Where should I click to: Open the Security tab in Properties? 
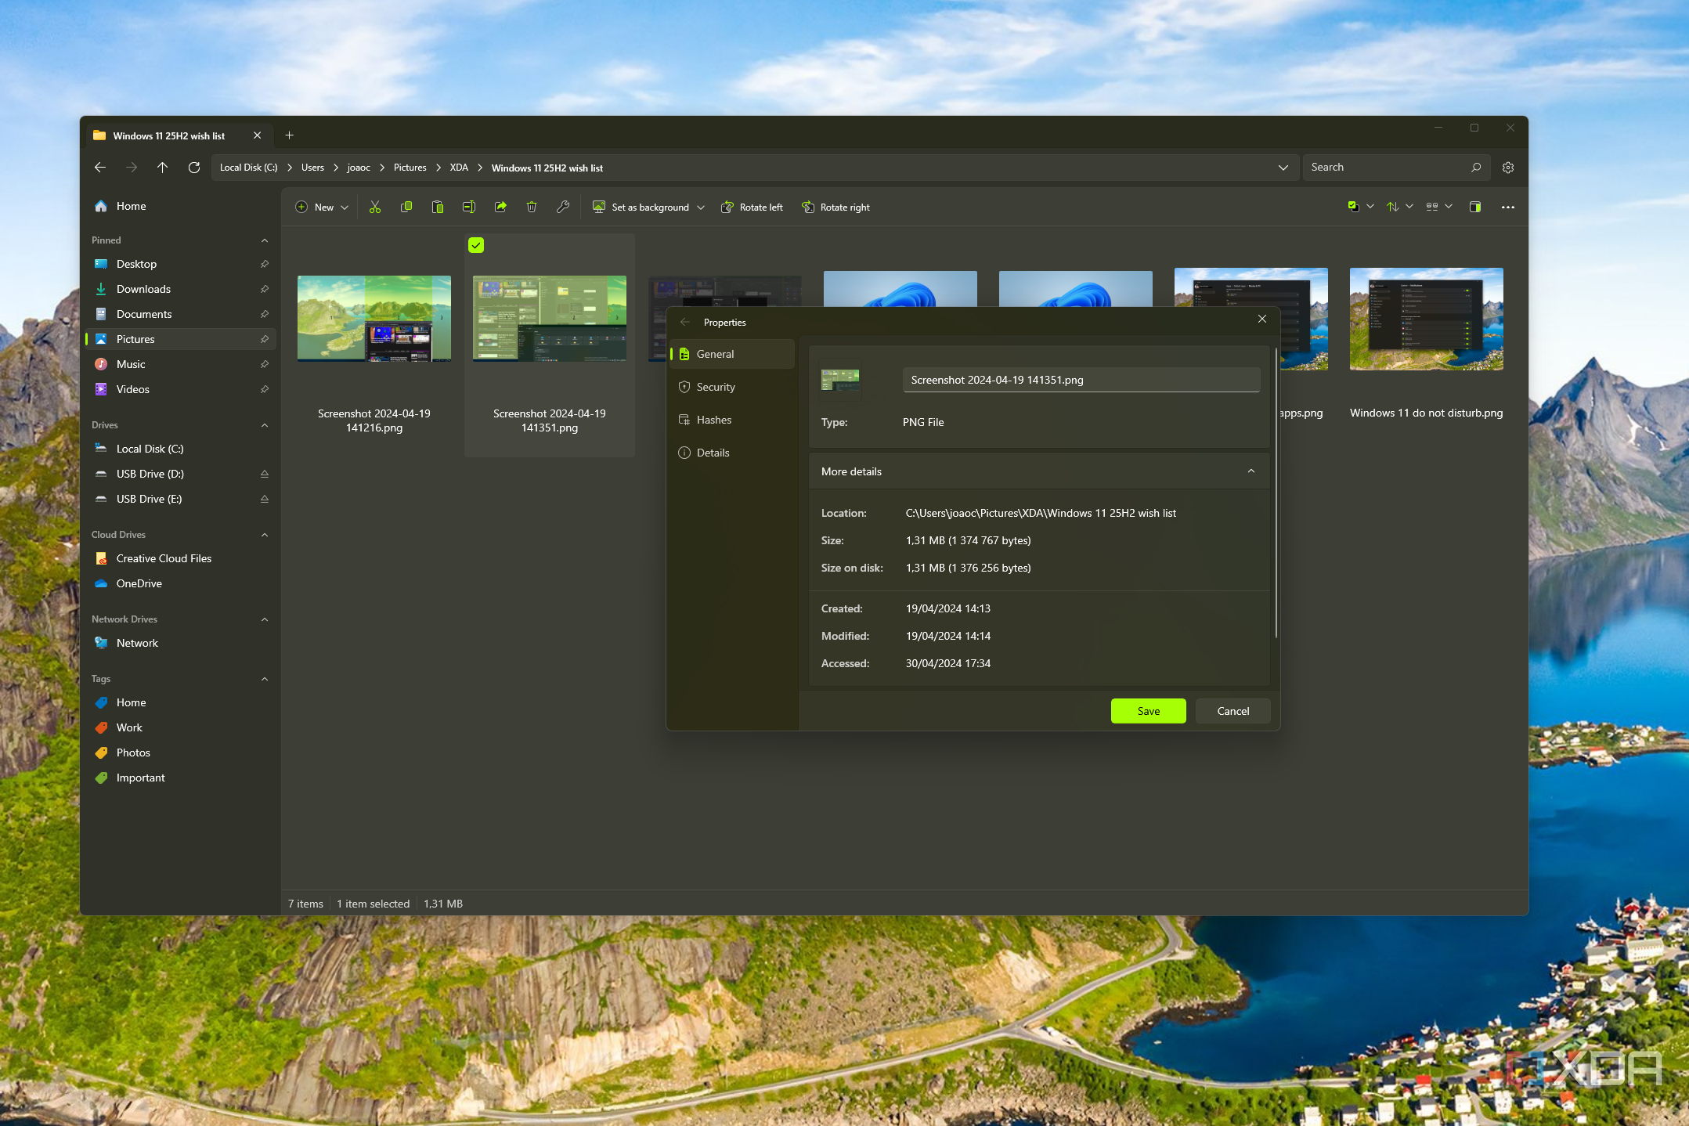[x=715, y=386]
